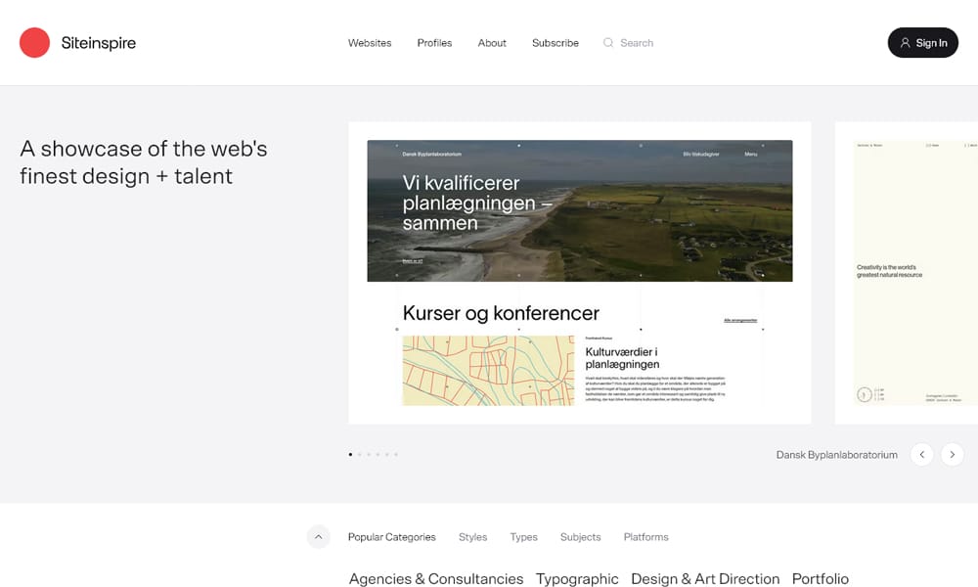Switch to the Types tab

pos(523,536)
